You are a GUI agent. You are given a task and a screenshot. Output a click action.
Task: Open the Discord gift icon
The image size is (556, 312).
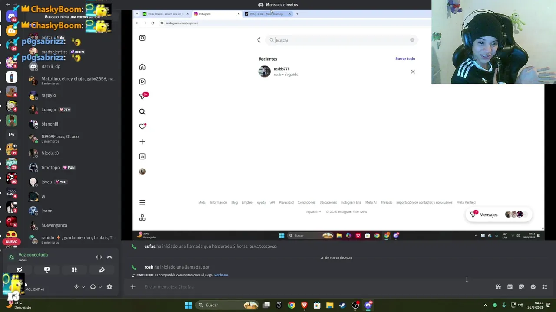click(498, 287)
